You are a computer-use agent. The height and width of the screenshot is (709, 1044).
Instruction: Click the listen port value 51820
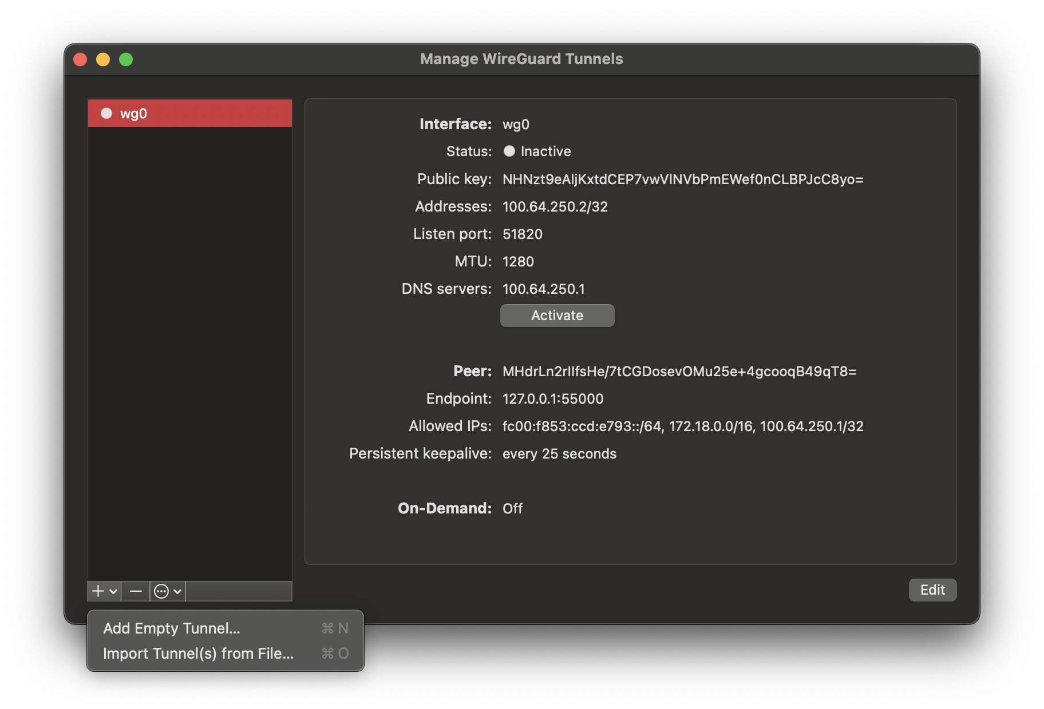523,234
